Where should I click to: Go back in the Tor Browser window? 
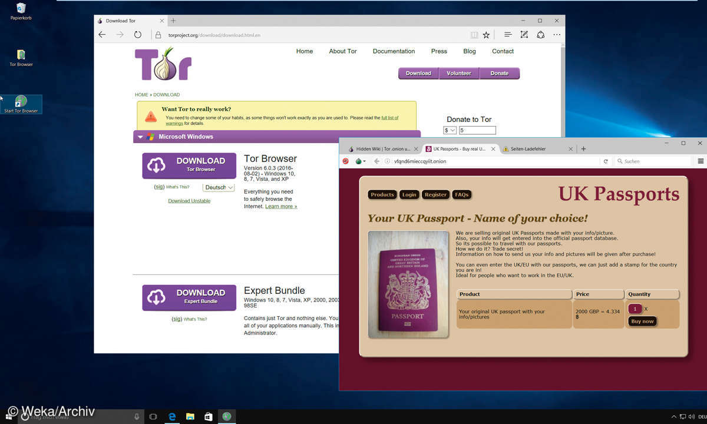point(377,161)
